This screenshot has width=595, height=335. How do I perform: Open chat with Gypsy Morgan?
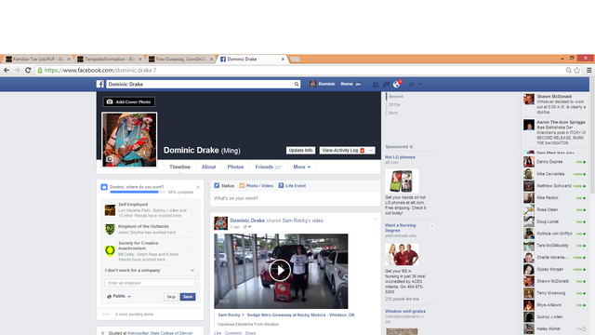[554, 269]
